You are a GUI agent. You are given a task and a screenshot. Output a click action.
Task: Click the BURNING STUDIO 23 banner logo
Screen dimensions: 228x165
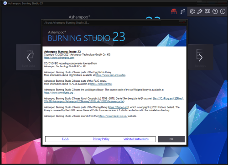86,37
